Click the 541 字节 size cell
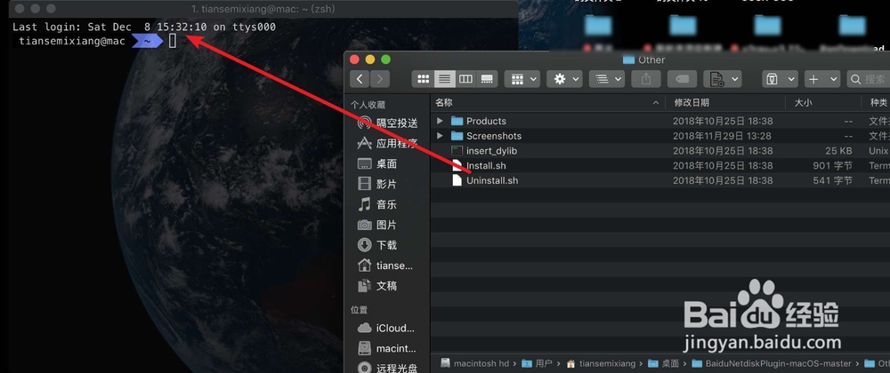 (x=832, y=180)
